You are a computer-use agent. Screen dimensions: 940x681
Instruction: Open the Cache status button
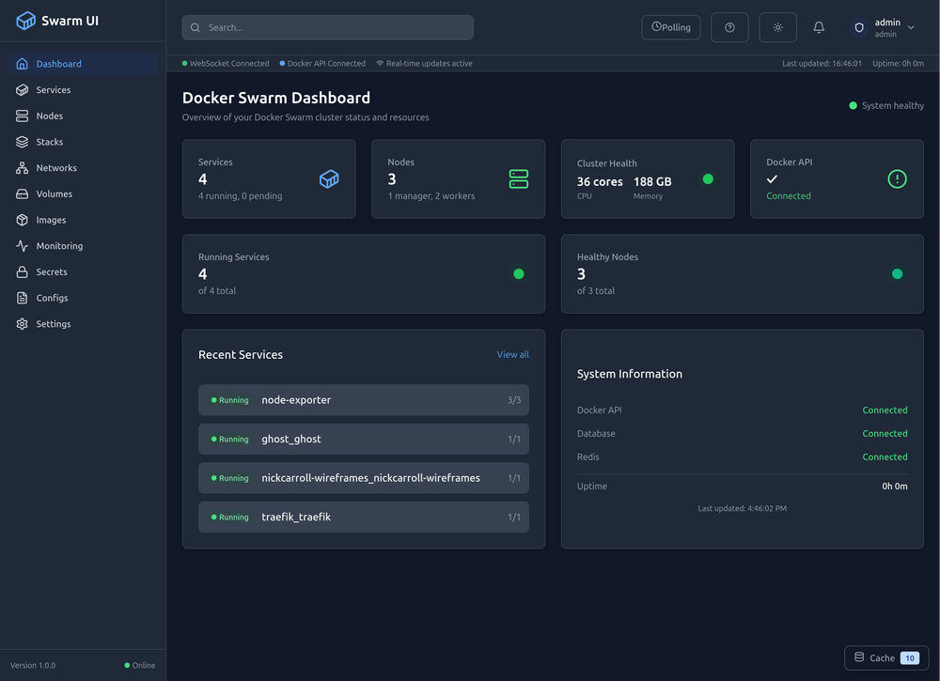tap(885, 658)
